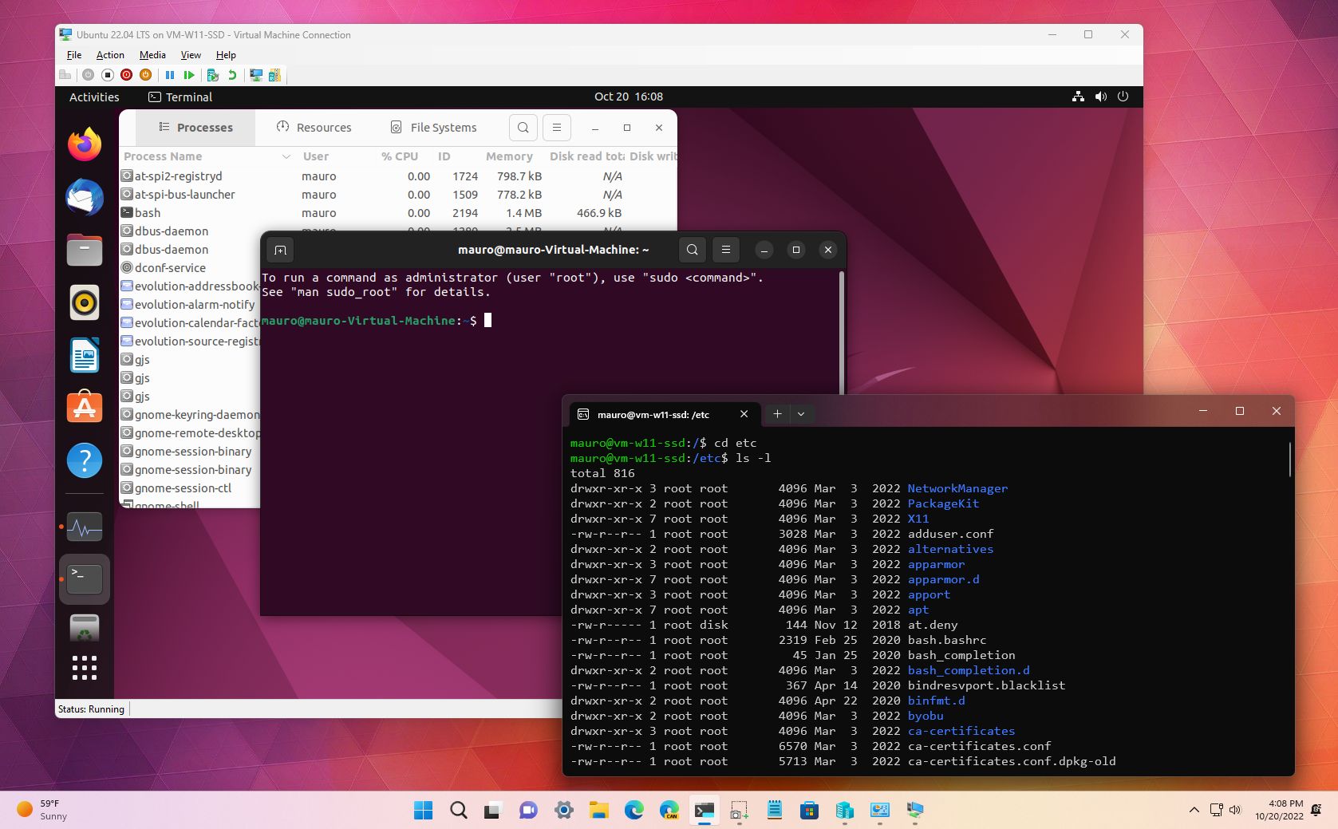
Task: Open search in System Monitor
Action: [x=523, y=128]
